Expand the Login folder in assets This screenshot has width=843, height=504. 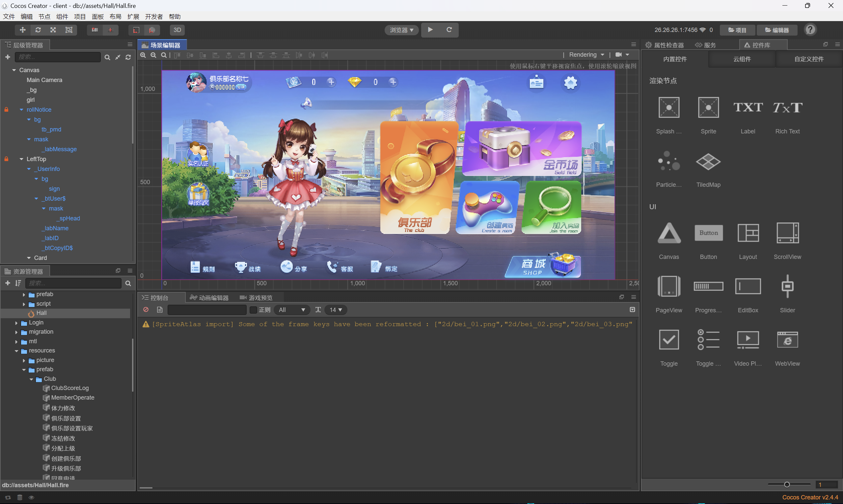[x=16, y=322]
